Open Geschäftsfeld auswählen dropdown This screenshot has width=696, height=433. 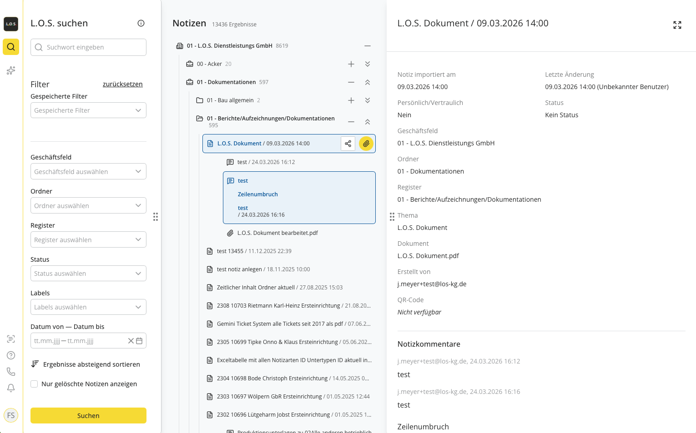click(88, 171)
